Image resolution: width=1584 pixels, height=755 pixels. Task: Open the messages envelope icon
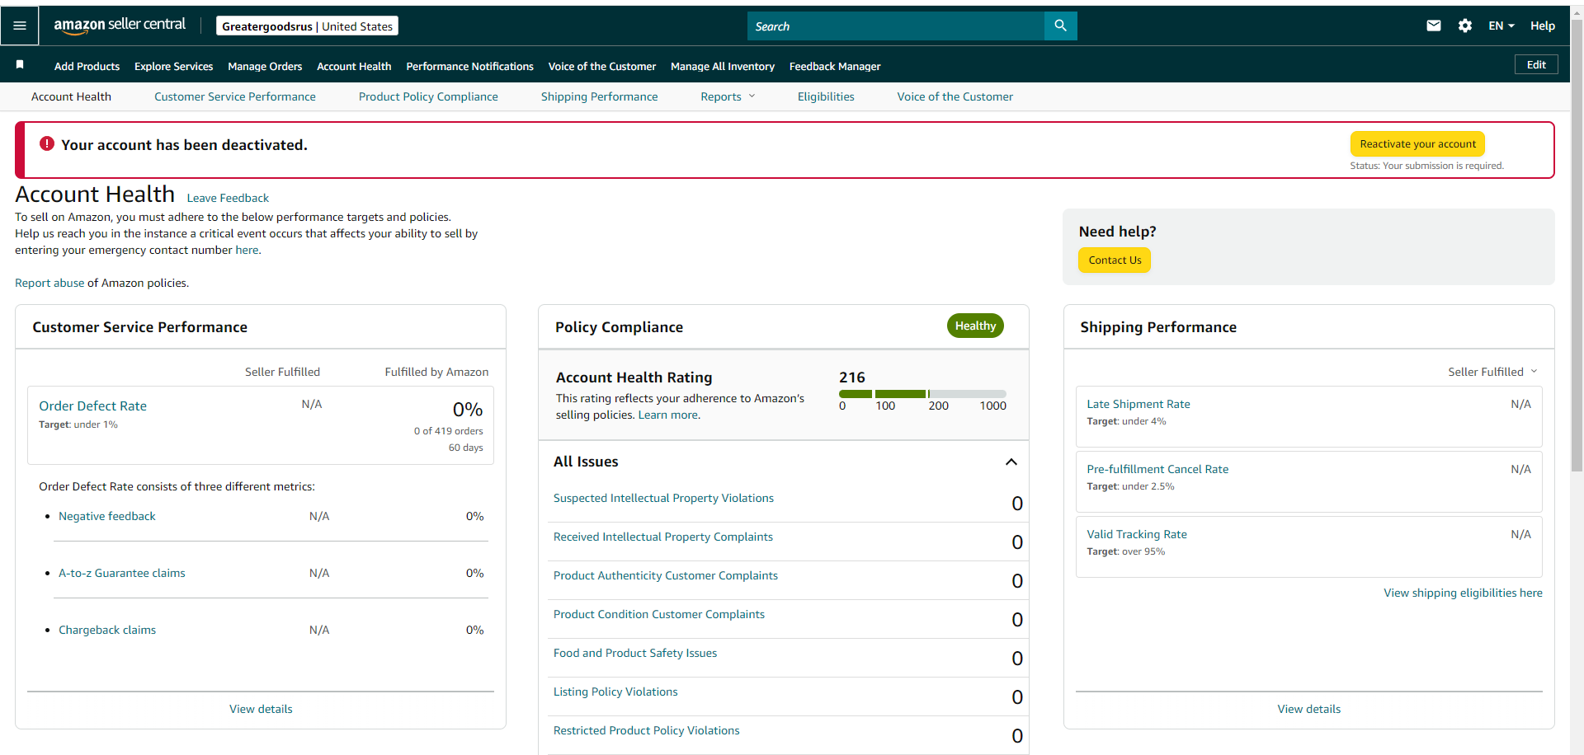coord(1434,26)
